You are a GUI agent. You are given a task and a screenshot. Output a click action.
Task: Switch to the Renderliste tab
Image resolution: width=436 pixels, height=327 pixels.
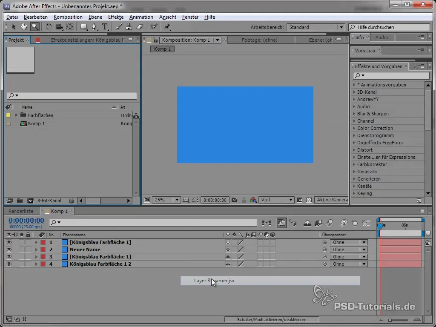21,211
